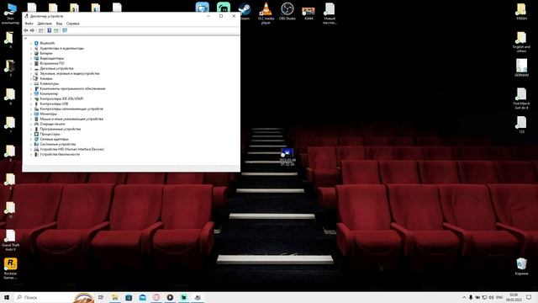Select the OBS Studio desktop shortcut

coord(287,11)
